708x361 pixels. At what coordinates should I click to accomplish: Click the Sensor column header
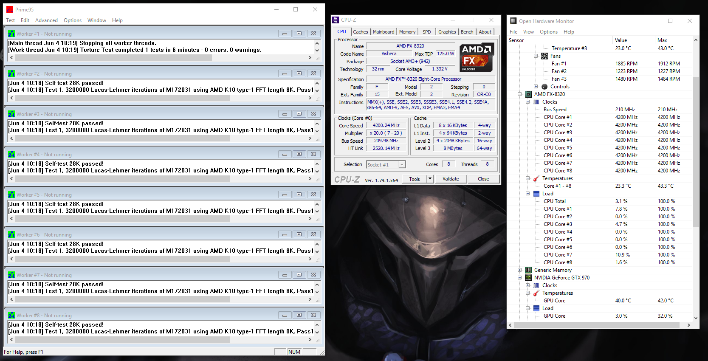[x=560, y=40]
